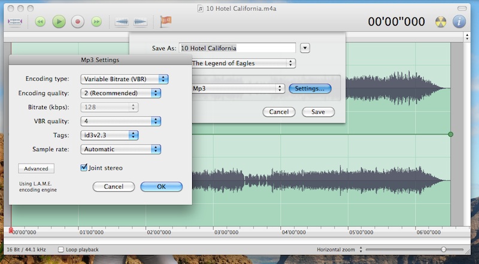Toggle the Joint stereo checkbox

(84, 168)
